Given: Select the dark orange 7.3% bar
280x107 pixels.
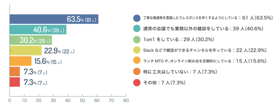Looking at the screenshot, I should coord(15,72).
